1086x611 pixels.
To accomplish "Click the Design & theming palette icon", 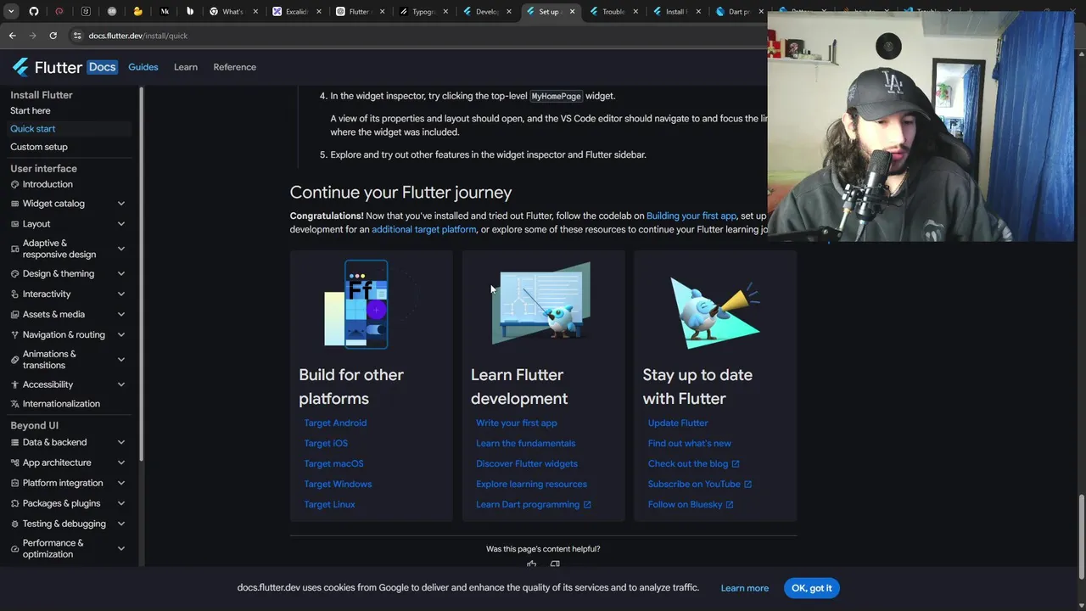I will pyautogui.click(x=14, y=274).
